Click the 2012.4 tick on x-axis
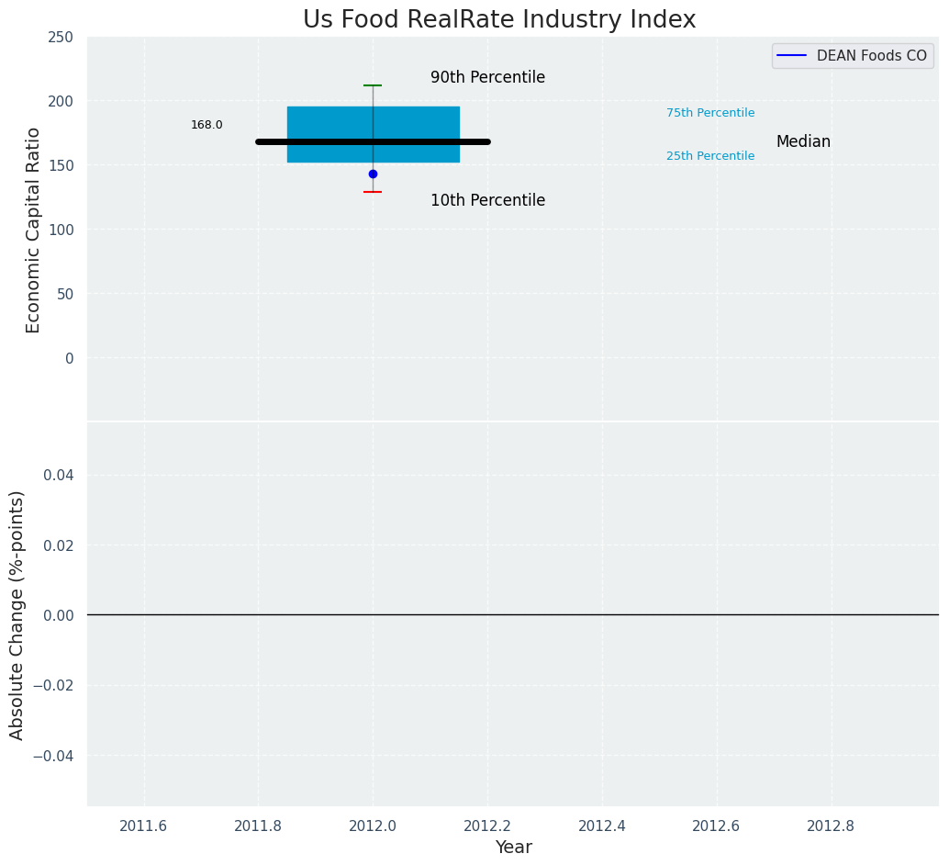The height and width of the screenshot is (865, 949). [x=602, y=826]
